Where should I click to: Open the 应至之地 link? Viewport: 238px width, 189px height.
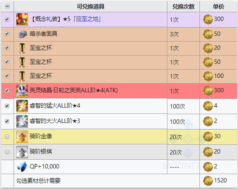[x=87, y=19]
